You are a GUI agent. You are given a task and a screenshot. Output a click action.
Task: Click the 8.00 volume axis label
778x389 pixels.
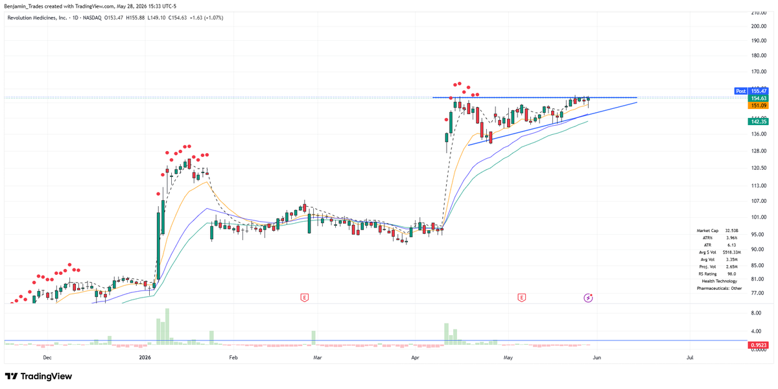(756, 313)
